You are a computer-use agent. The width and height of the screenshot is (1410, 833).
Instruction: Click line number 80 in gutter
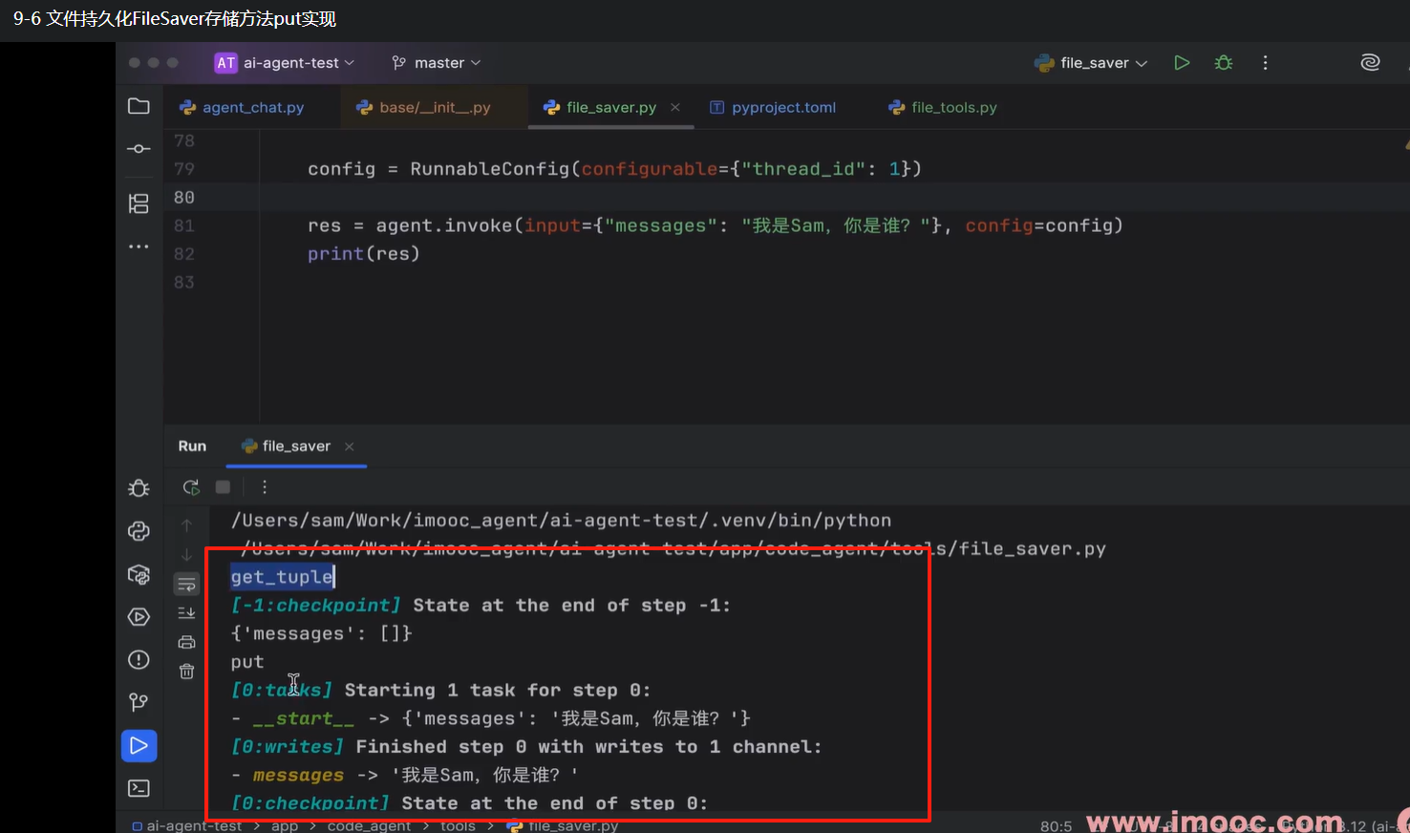183,197
